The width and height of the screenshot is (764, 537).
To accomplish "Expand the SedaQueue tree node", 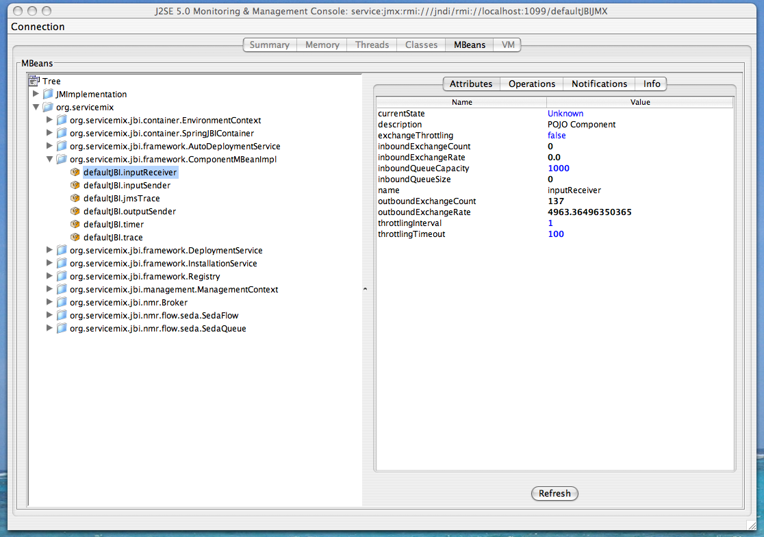I will [49, 328].
